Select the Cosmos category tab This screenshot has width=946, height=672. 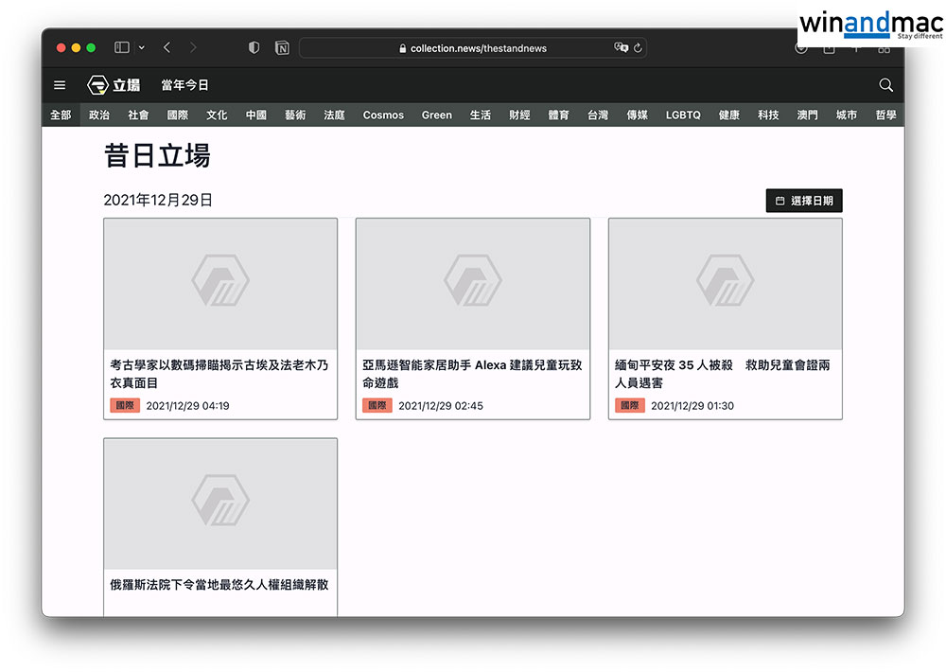(383, 115)
